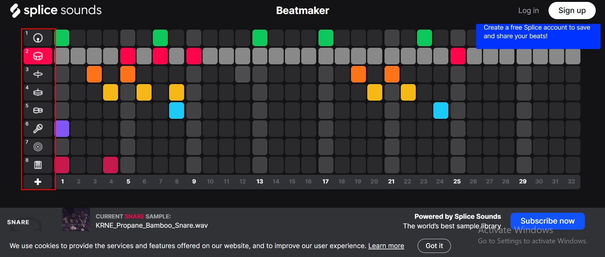Screen dimensions: 605x257
Task: Toggle the cyan track 5 pad at step 8
Action: tap(176, 110)
